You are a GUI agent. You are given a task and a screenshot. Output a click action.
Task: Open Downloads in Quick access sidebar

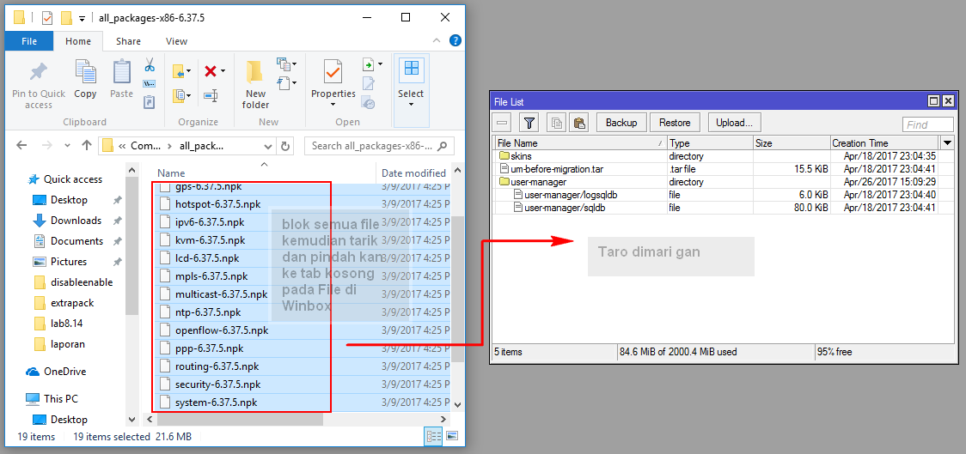pos(76,221)
